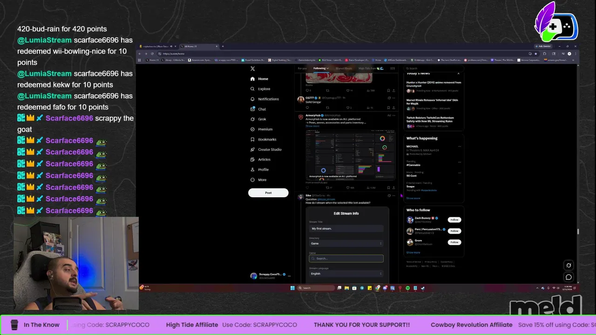Go back in the browser
The height and width of the screenshot is (335, 596).
(140, 54)
